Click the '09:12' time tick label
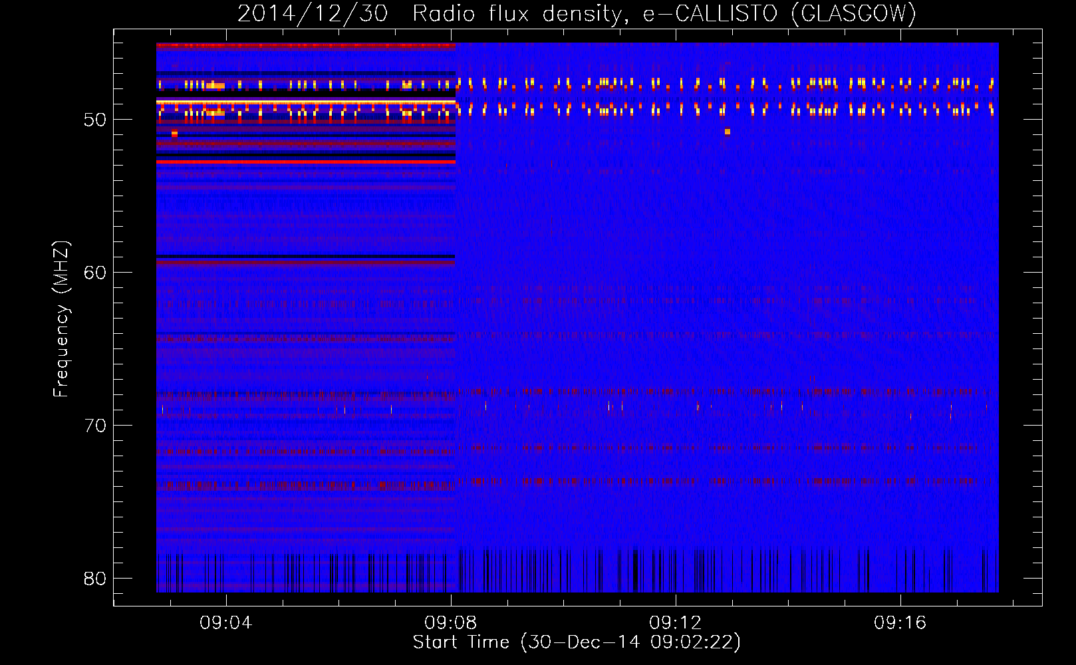 [676, 623]
